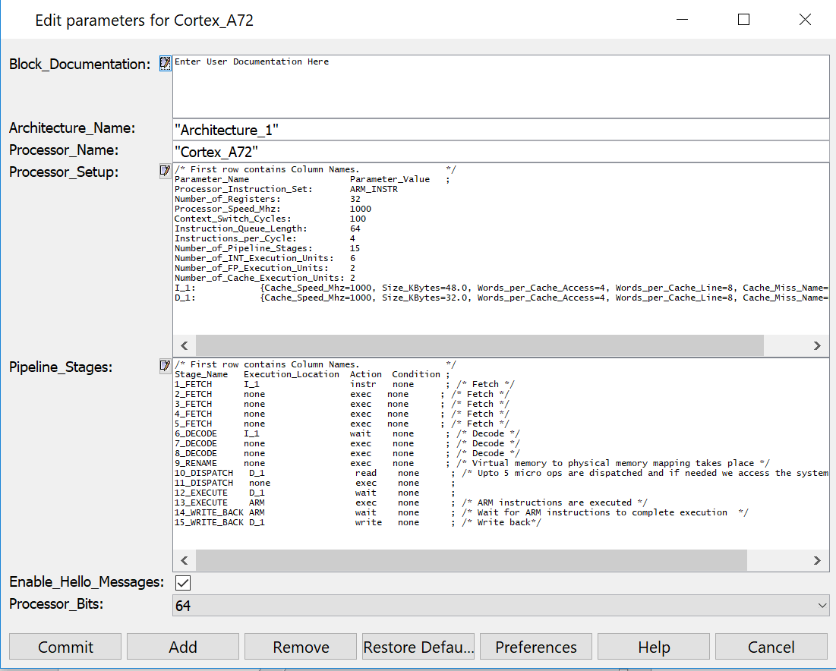
Task: Maximize the Edit parameters window
Action: click(744, 20)
